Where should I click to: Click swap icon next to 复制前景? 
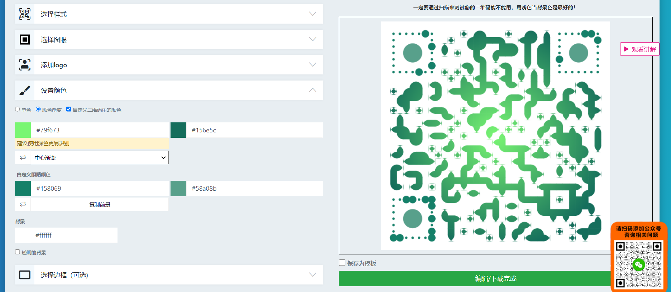click(x=23, y=204)
